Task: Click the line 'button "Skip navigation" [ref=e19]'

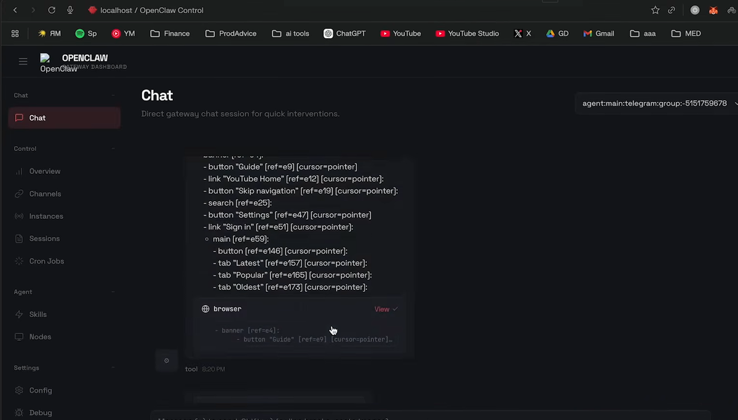Action: [301, 191]
